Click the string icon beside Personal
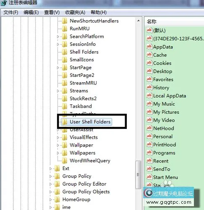Image resolution: width=204 pixels, height=210 pixels. [149, 136]
